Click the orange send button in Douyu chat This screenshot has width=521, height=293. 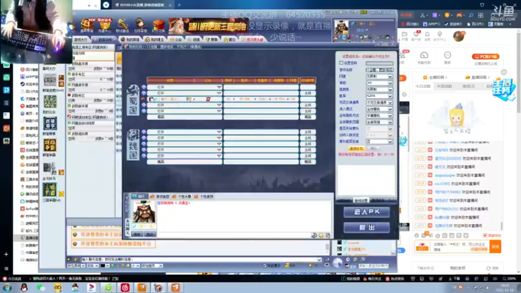(x=495, y=247)
